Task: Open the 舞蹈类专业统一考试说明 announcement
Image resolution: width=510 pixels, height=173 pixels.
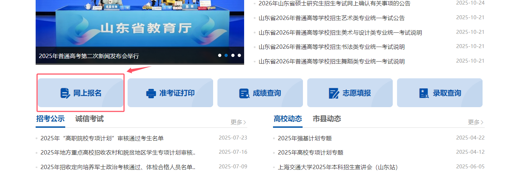Action: [x=331, y=62]
